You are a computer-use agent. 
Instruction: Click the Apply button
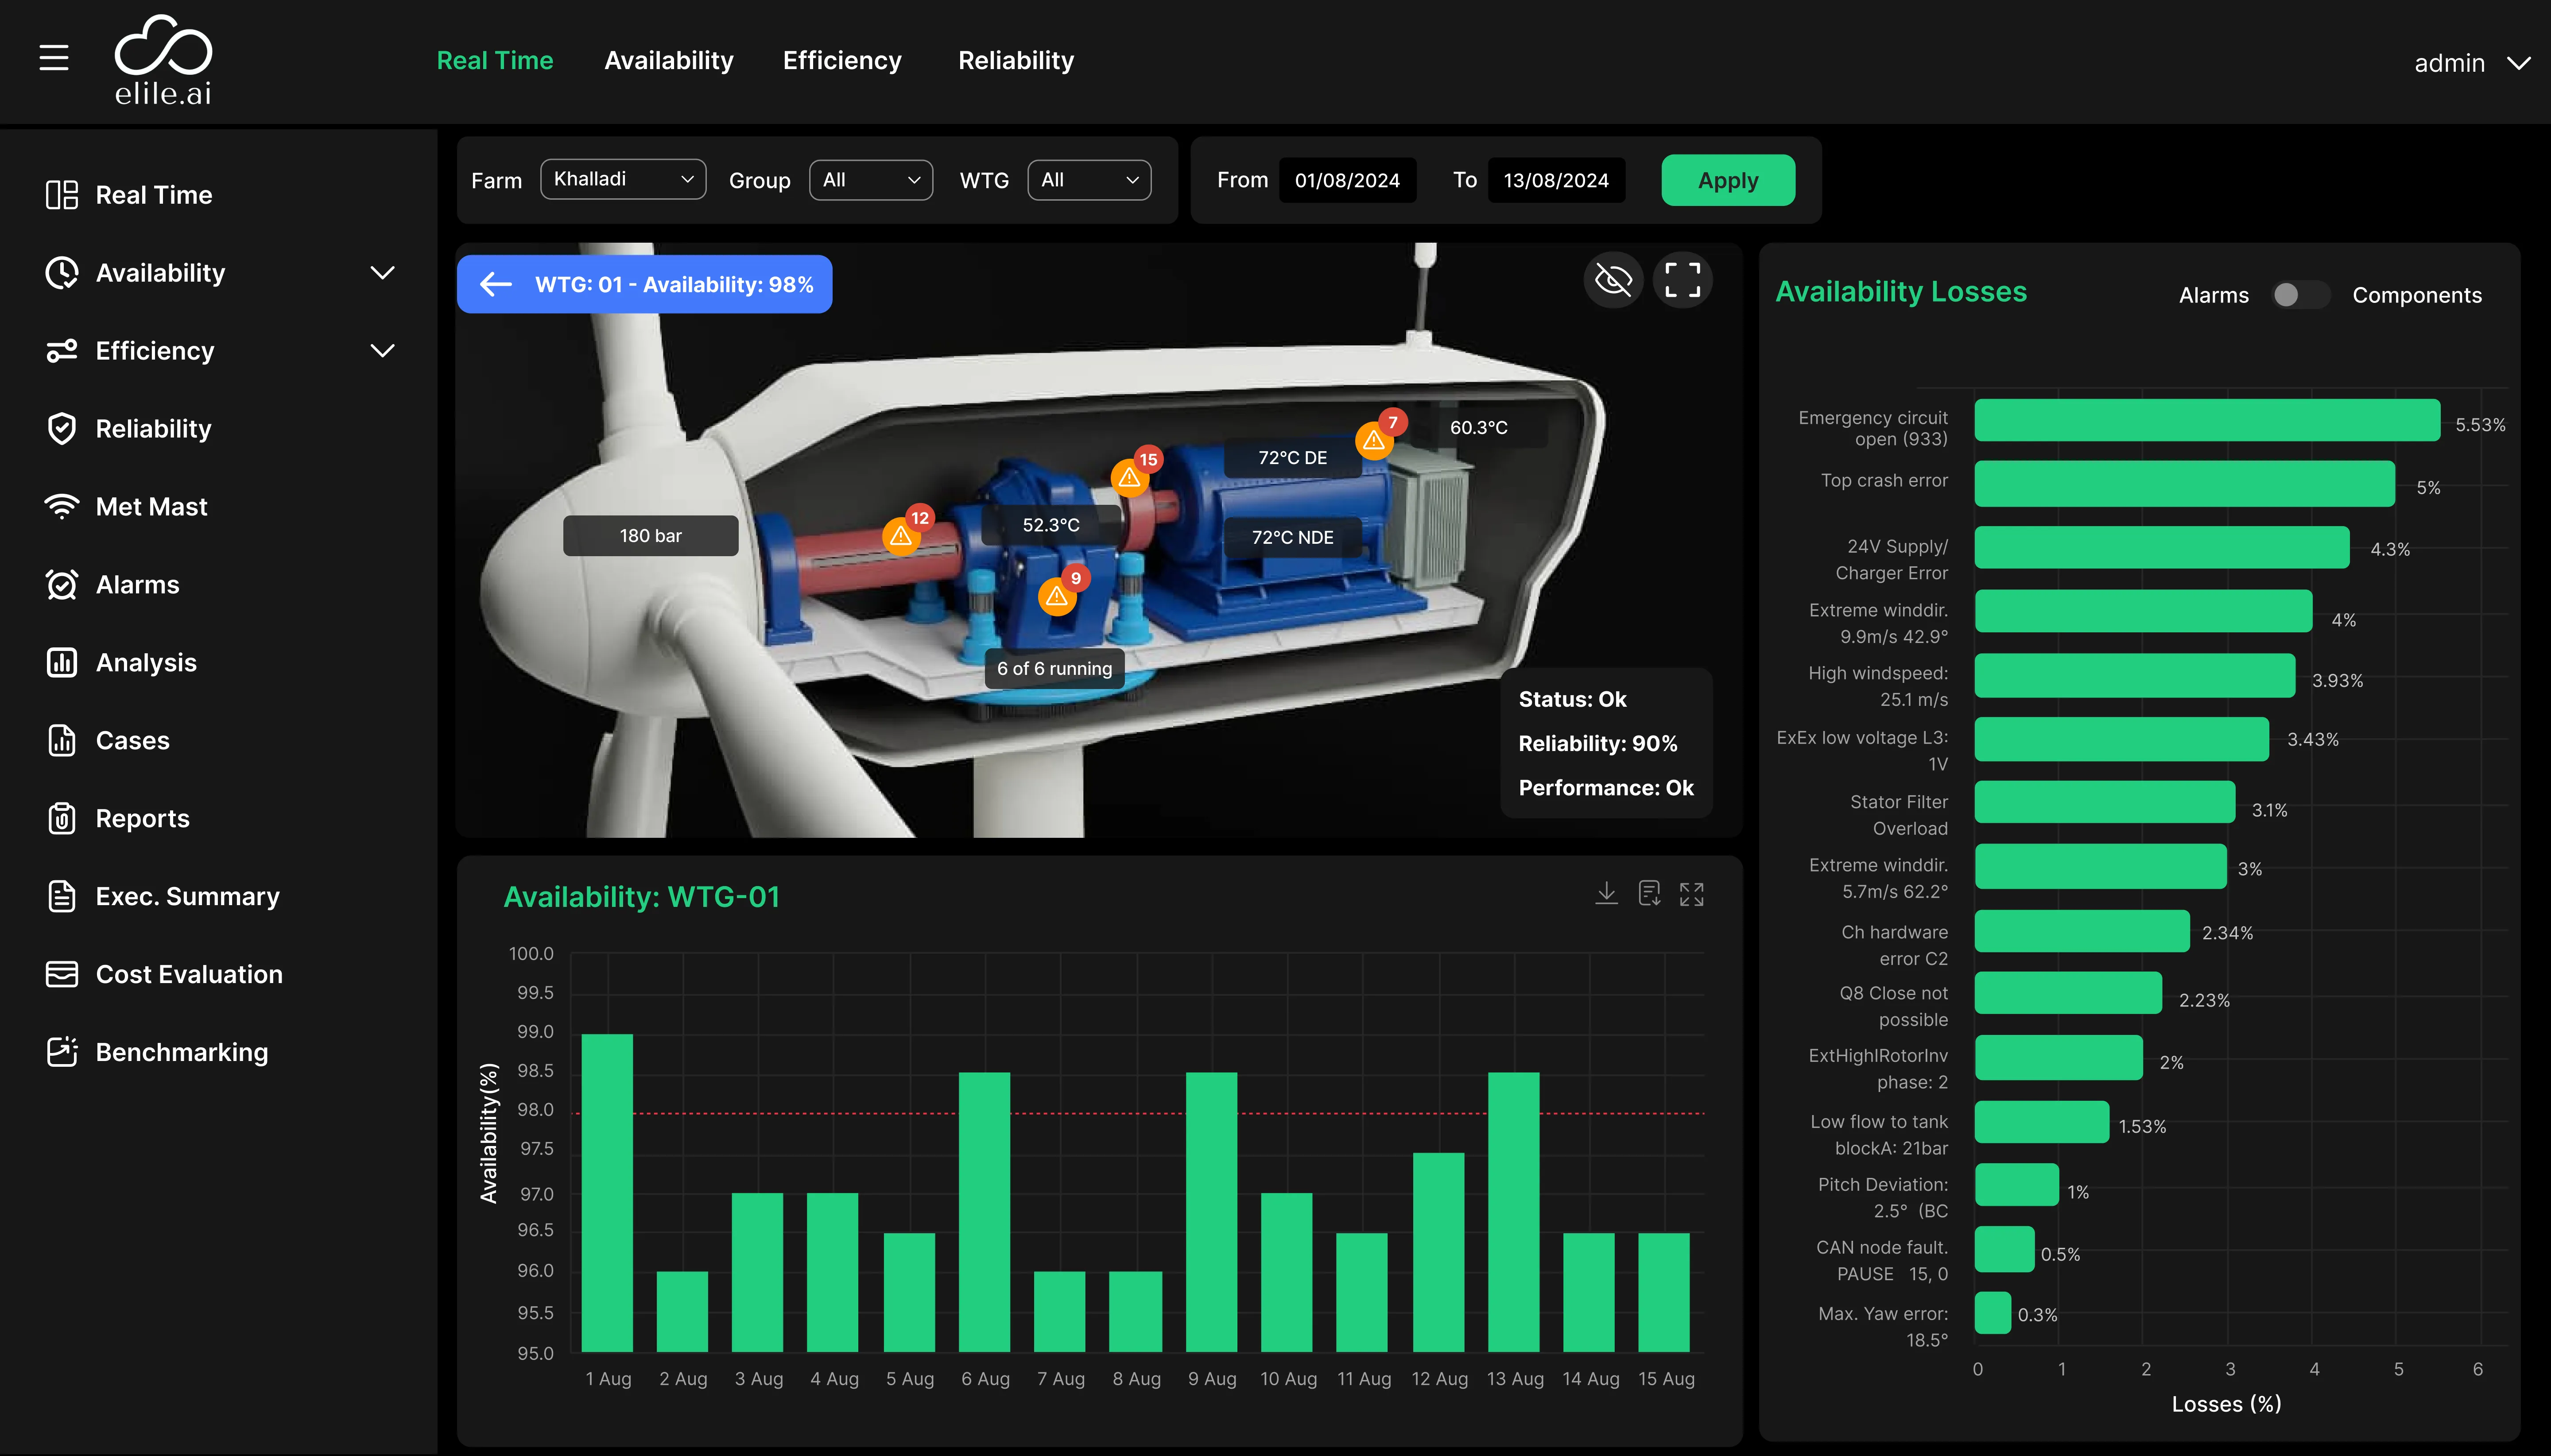tap(1728, 180)
